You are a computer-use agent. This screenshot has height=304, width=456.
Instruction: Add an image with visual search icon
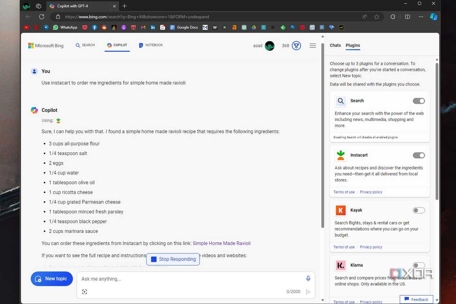pos(84,292)
